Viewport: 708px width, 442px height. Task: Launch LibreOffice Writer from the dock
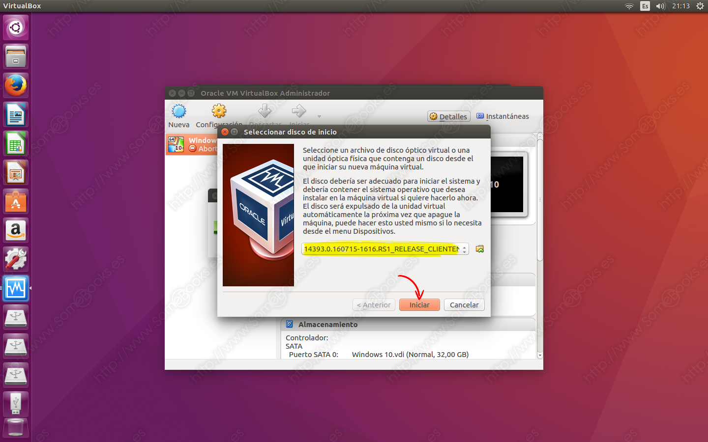pos(16,115)
